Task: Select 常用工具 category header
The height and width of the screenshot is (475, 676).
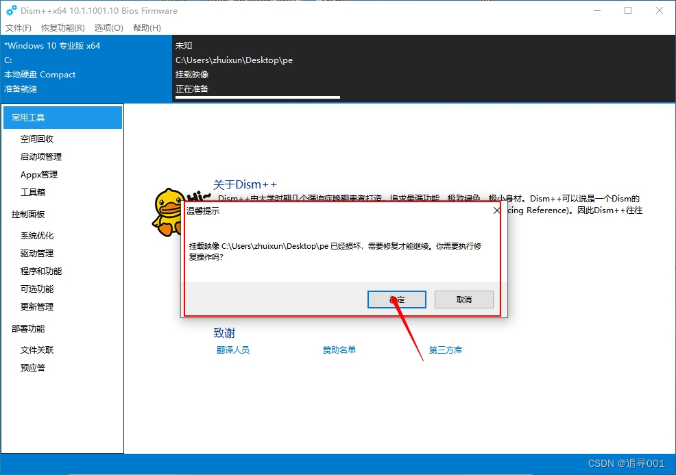Action: point(62,118)
